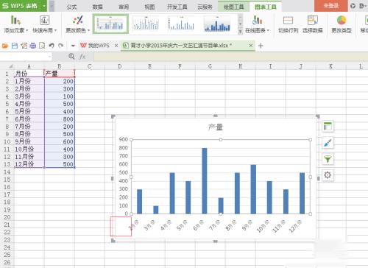
Task: Click the chart settings gear button
Action: (328, 175)
